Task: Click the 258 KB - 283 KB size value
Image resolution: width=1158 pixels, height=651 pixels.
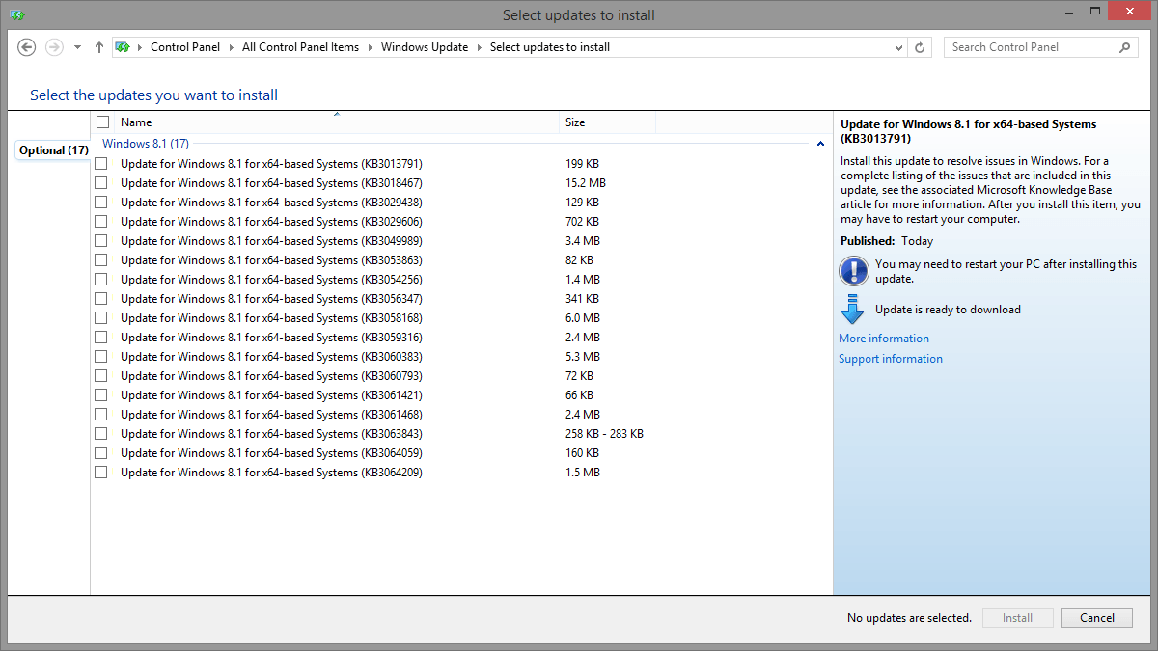Action: point(604,434)
